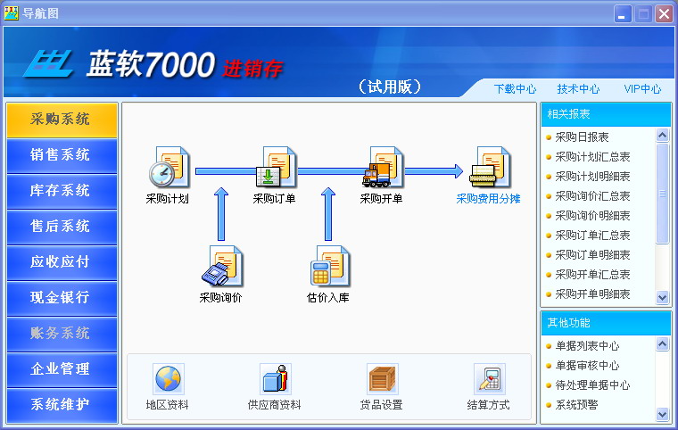Image resolution: width=678 pixels, height=430 pixels.
Task: Open the 估价入库 calculator icon
Action: pos(329,266)
